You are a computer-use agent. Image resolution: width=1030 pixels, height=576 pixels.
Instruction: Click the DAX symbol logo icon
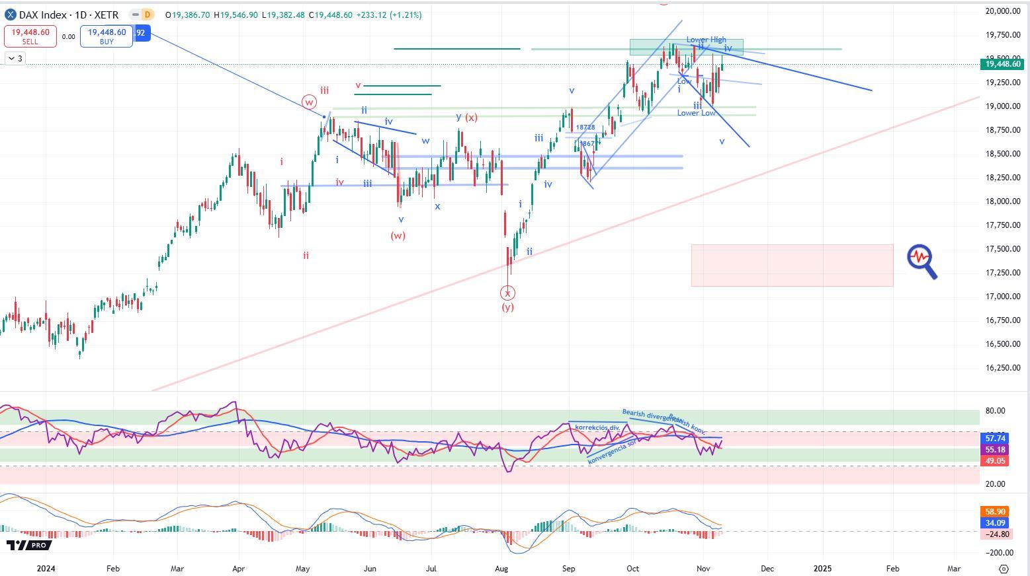click(11, 15)
